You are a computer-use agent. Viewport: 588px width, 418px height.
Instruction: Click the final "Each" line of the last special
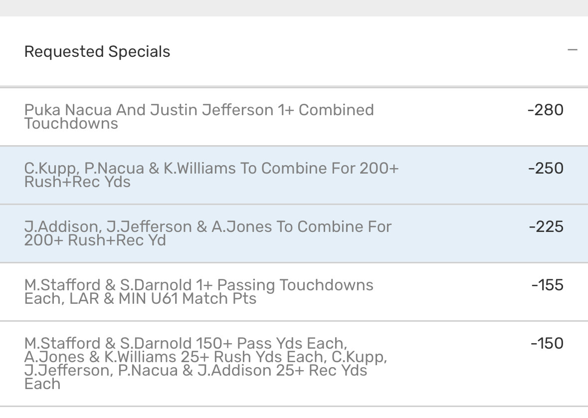click(x=42, y=384)
